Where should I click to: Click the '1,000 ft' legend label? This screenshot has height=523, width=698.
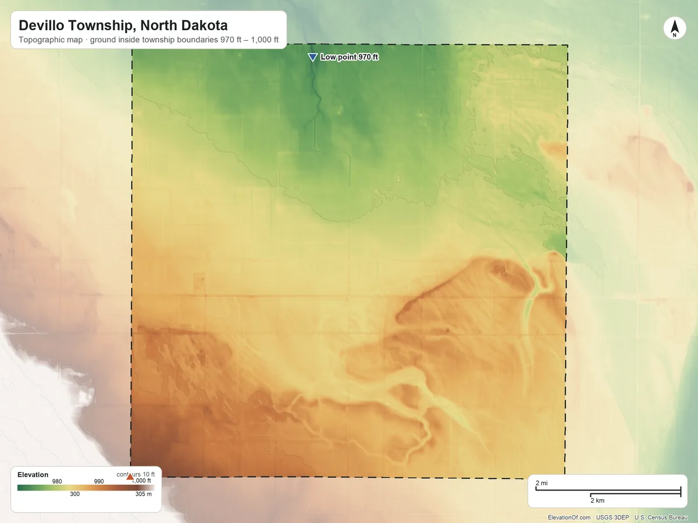click(x=141, y=481)
